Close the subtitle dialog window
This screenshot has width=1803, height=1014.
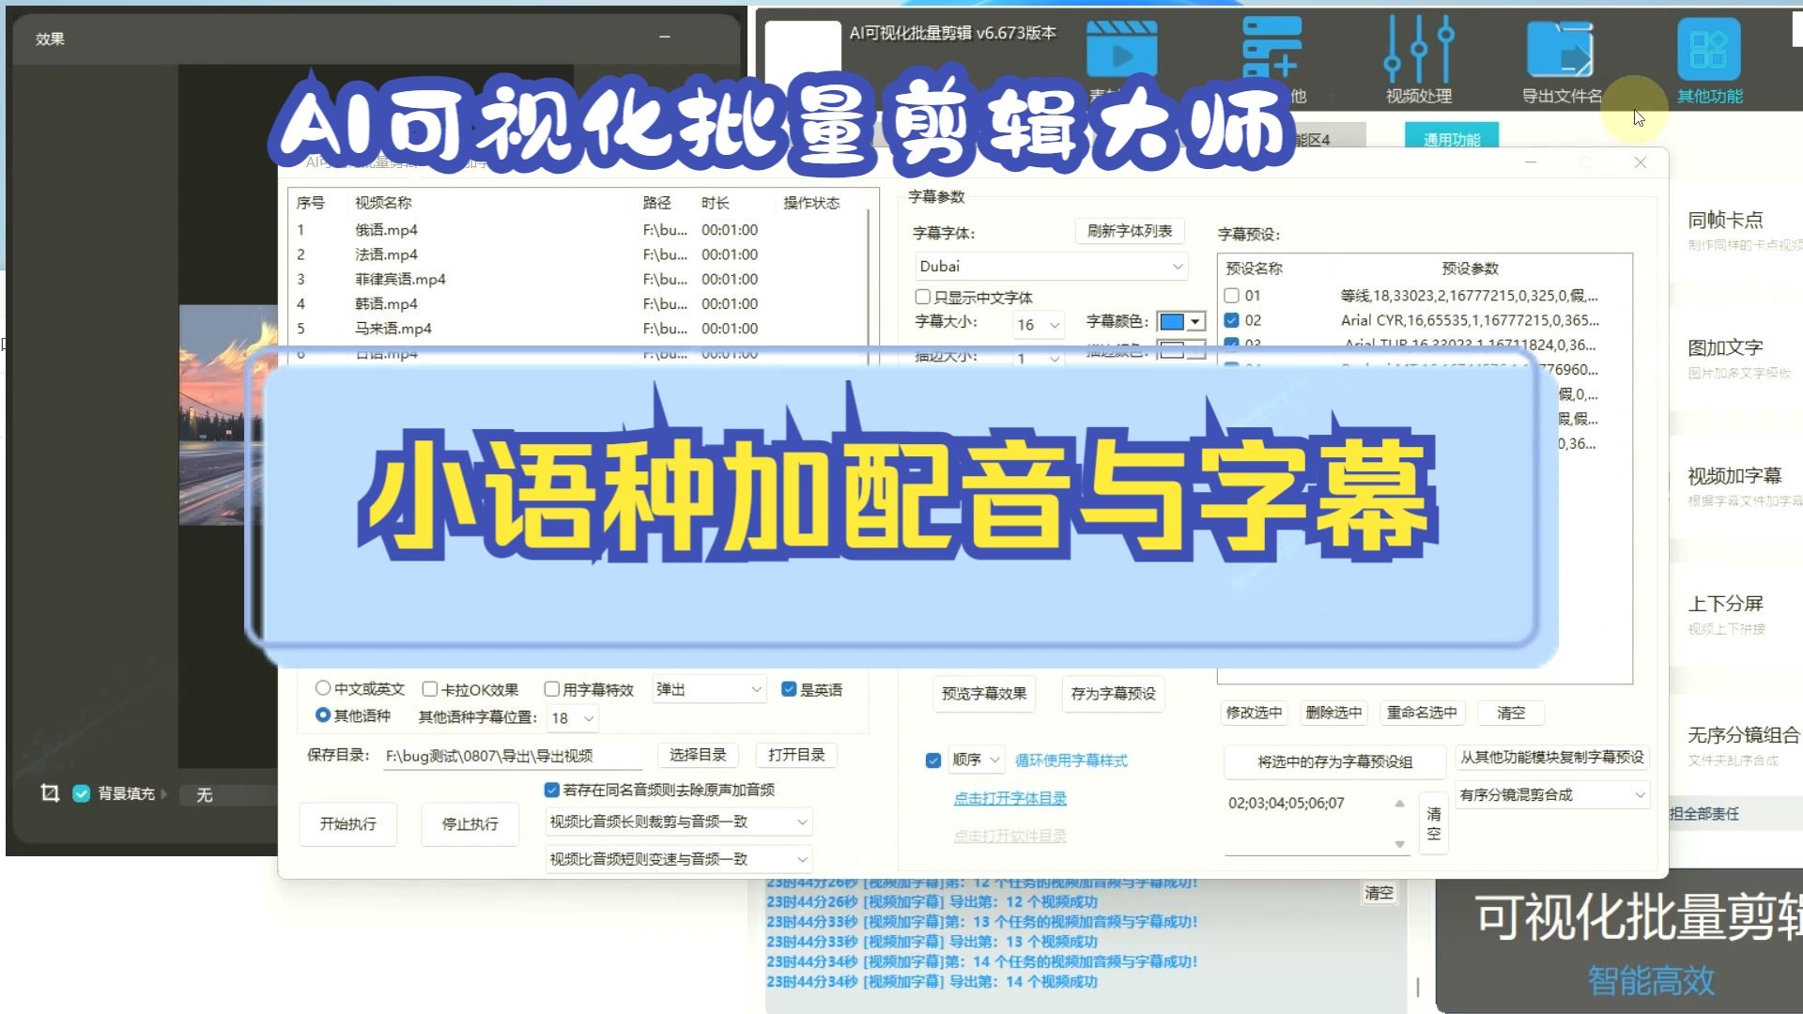[x=1641, y=162]
